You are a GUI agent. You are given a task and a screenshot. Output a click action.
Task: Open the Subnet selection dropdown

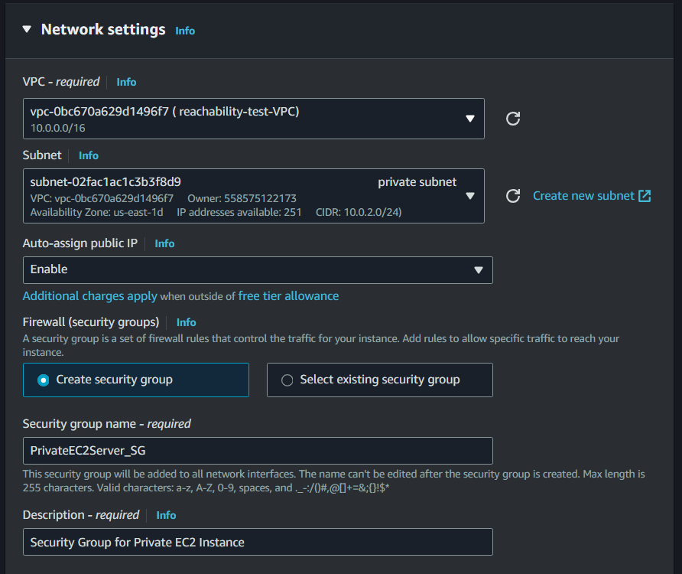(254, 196)
